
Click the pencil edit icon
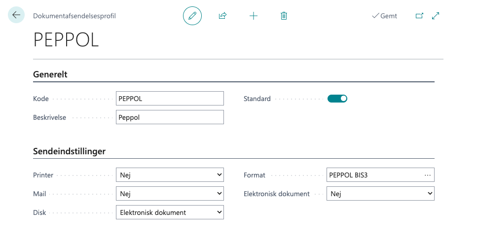coord(192,16)
